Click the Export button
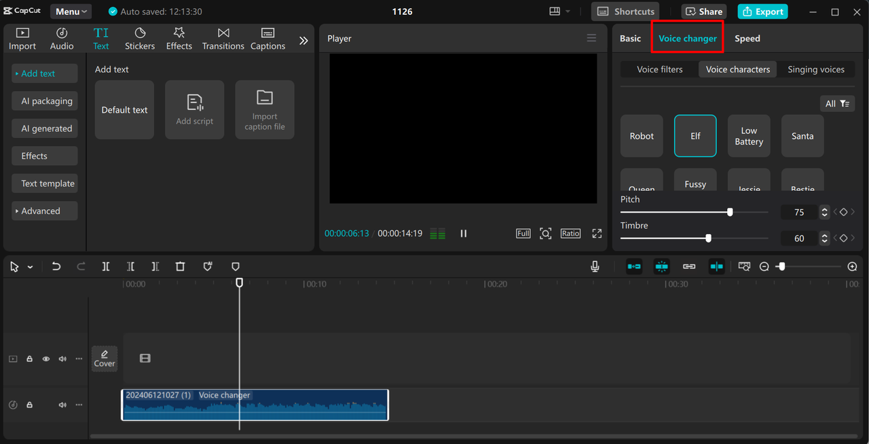Image resolution: width=869 pixels, height=444 pixels. coord(762,12)
